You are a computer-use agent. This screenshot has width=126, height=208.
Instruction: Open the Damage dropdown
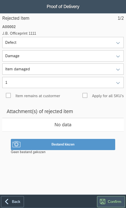tap(63, 56)
